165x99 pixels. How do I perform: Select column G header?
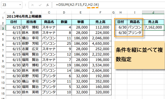tap(113, 12)
